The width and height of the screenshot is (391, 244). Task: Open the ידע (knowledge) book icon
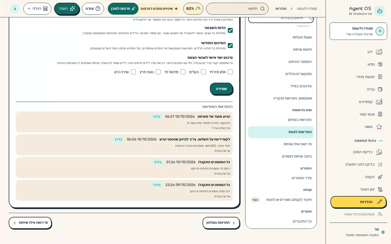pyautogui.click(x=379, y=52)
